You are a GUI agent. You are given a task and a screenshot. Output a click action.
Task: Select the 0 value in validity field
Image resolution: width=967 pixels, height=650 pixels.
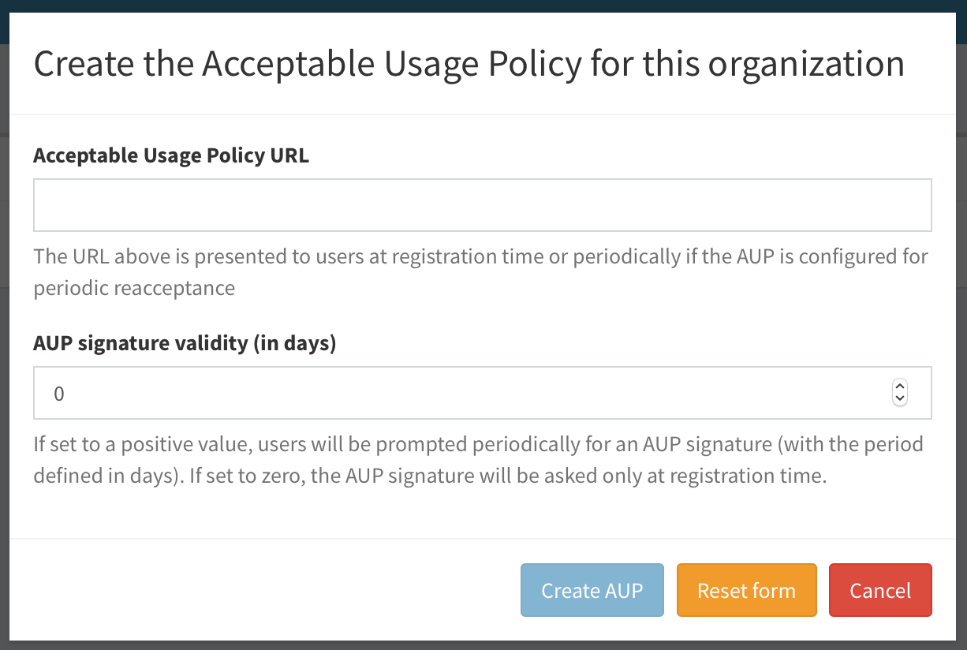(59, 393)
